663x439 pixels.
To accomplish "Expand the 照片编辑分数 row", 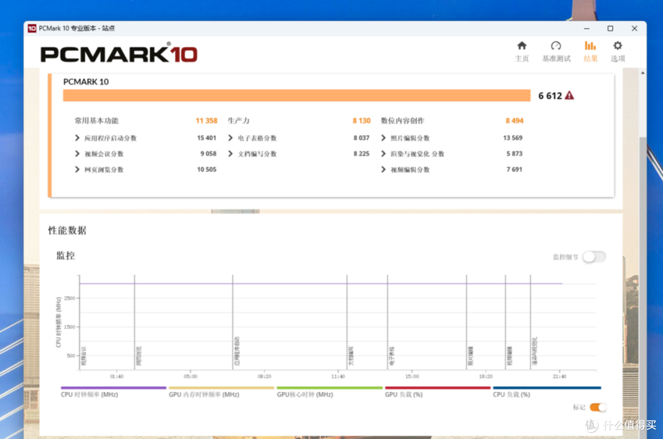I will coord(384,138).
